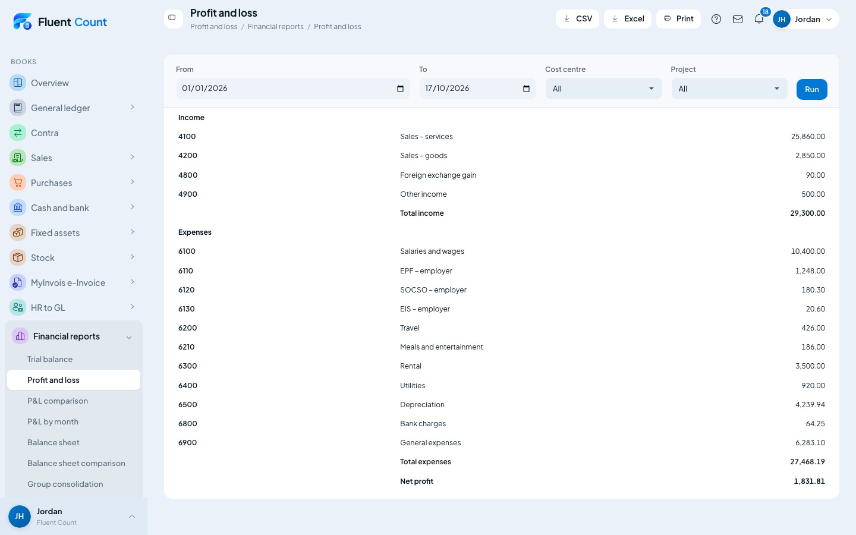Open the Project dropdown
856x535 pixels.
729,89
